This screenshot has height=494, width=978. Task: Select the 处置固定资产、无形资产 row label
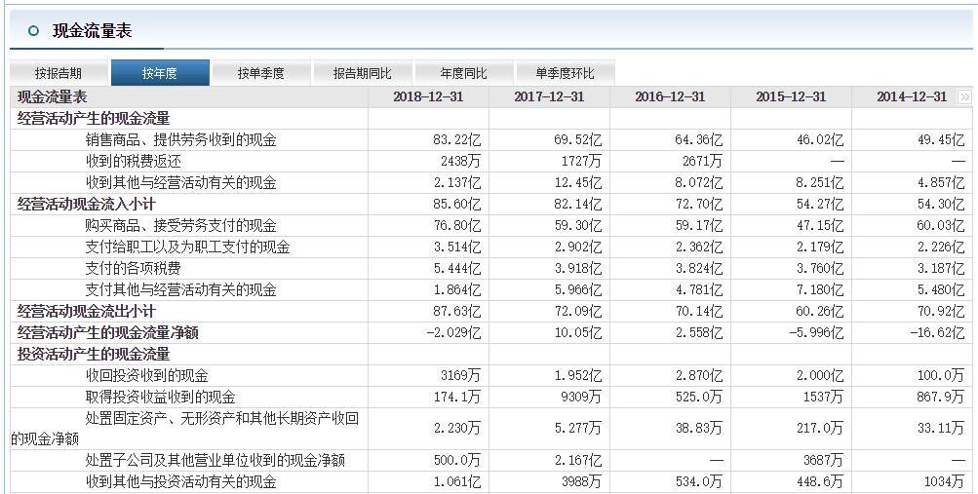[x=184, y=429]
